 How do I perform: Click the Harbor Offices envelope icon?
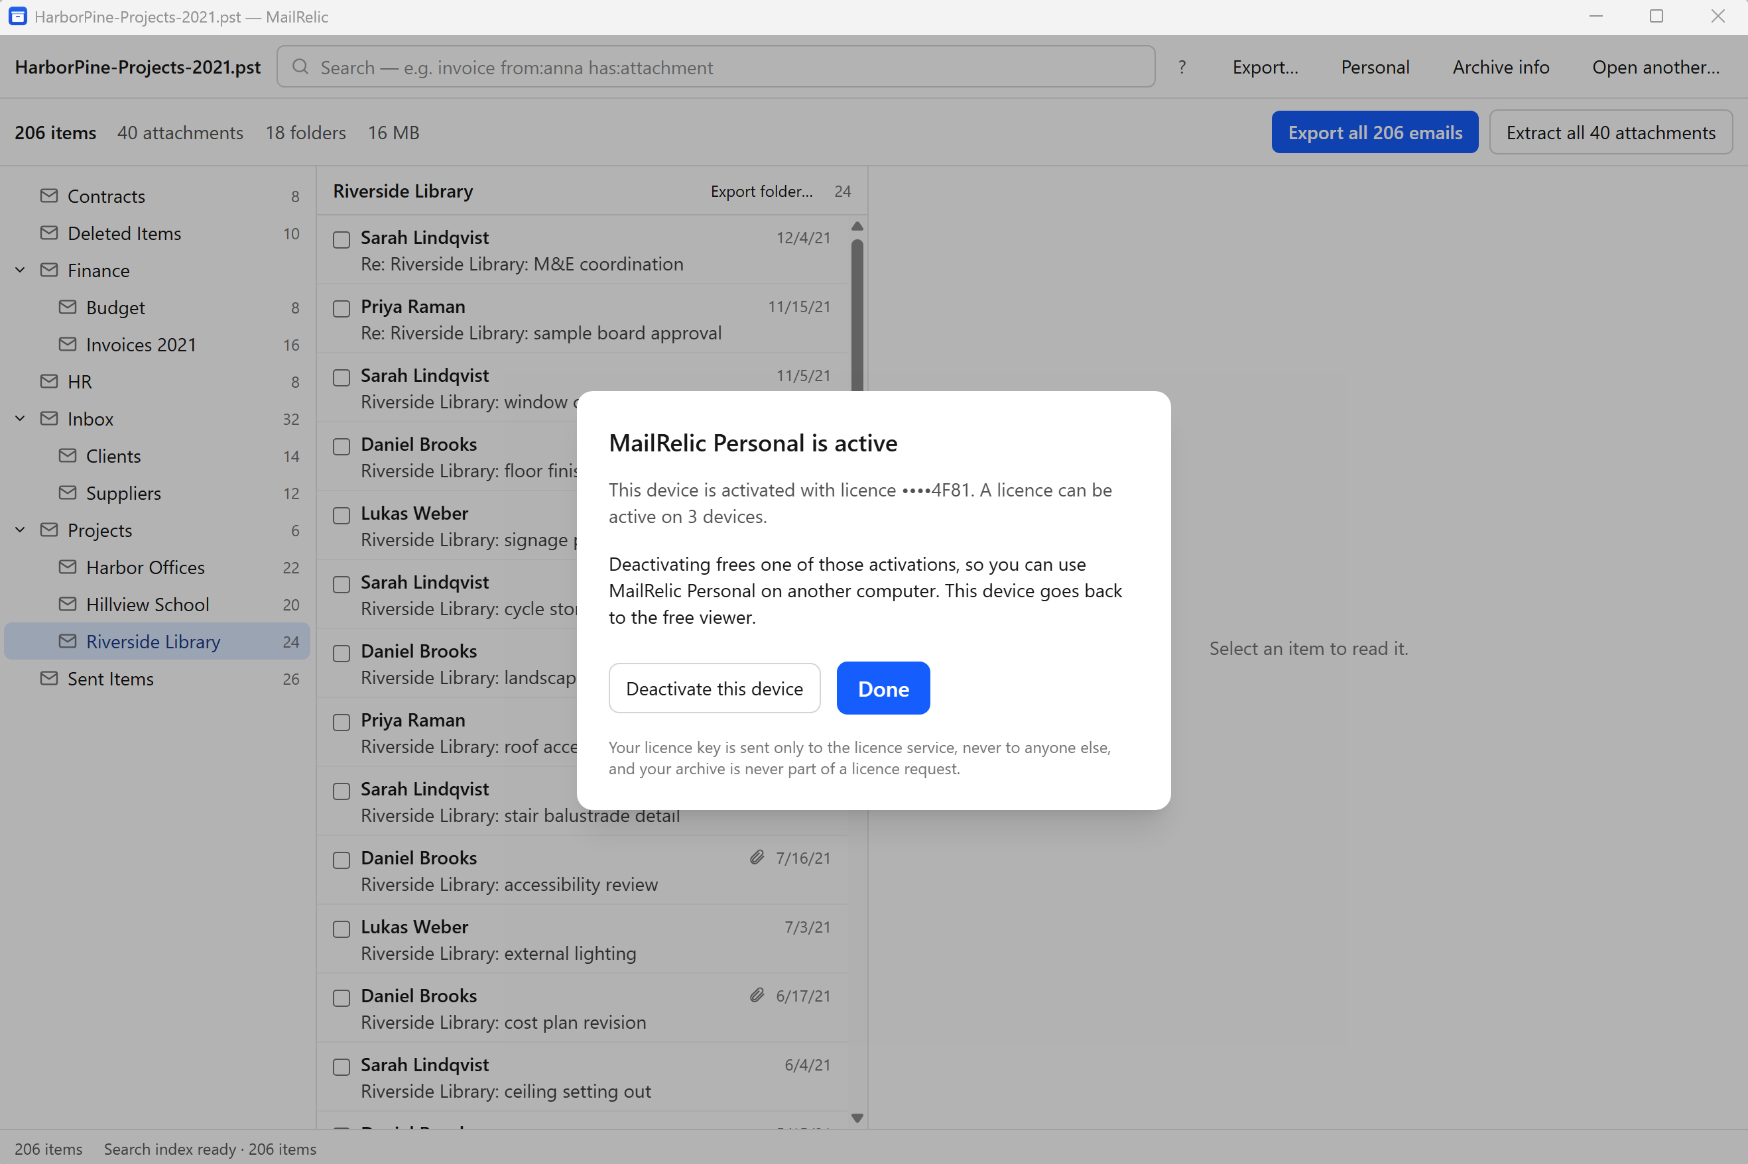pyautogui.click(x=68, y=567)
